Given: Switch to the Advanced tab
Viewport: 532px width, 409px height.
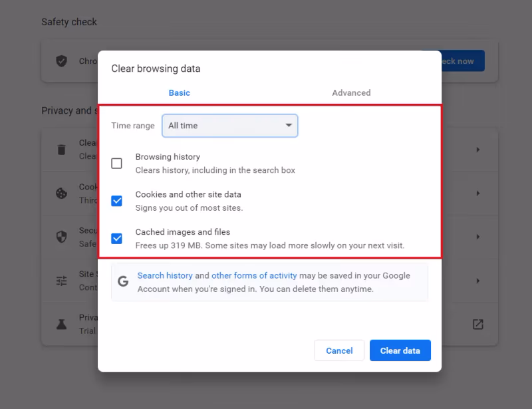Looking at the screenshot, I should pos(351,92).
